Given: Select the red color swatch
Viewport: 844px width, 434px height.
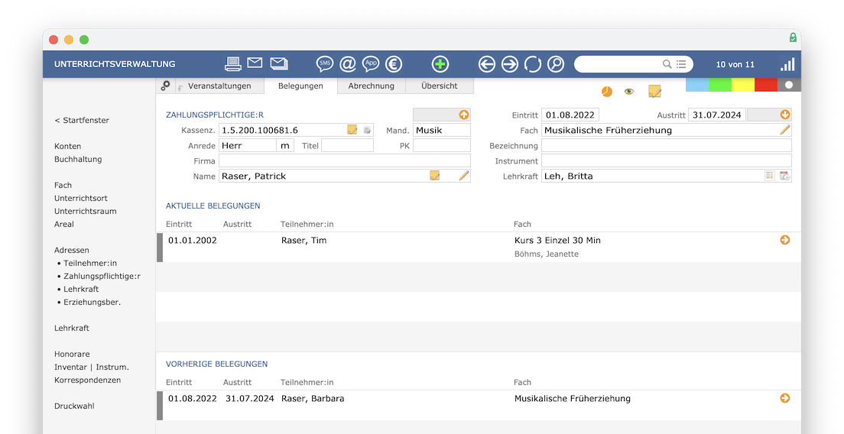Looking at the screenshot, I should 766,85.
